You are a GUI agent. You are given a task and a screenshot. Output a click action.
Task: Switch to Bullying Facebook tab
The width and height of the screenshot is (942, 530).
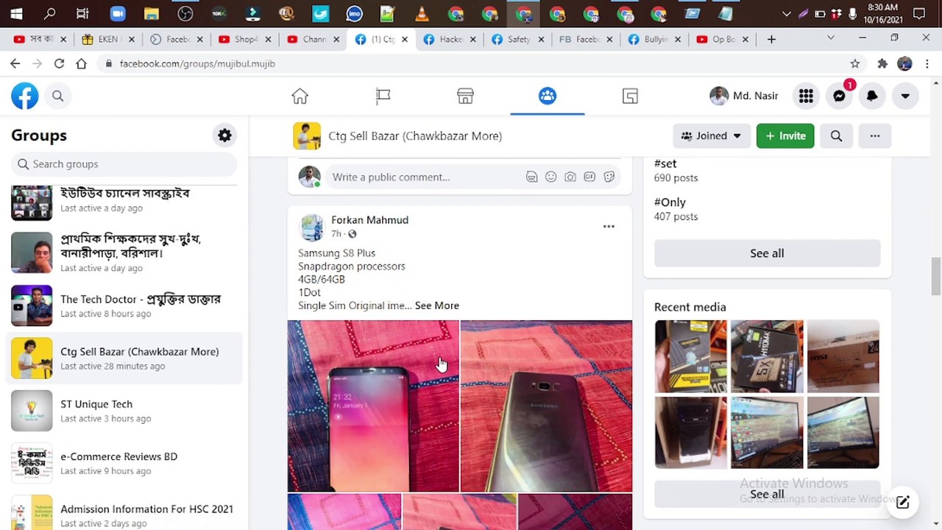656,39
